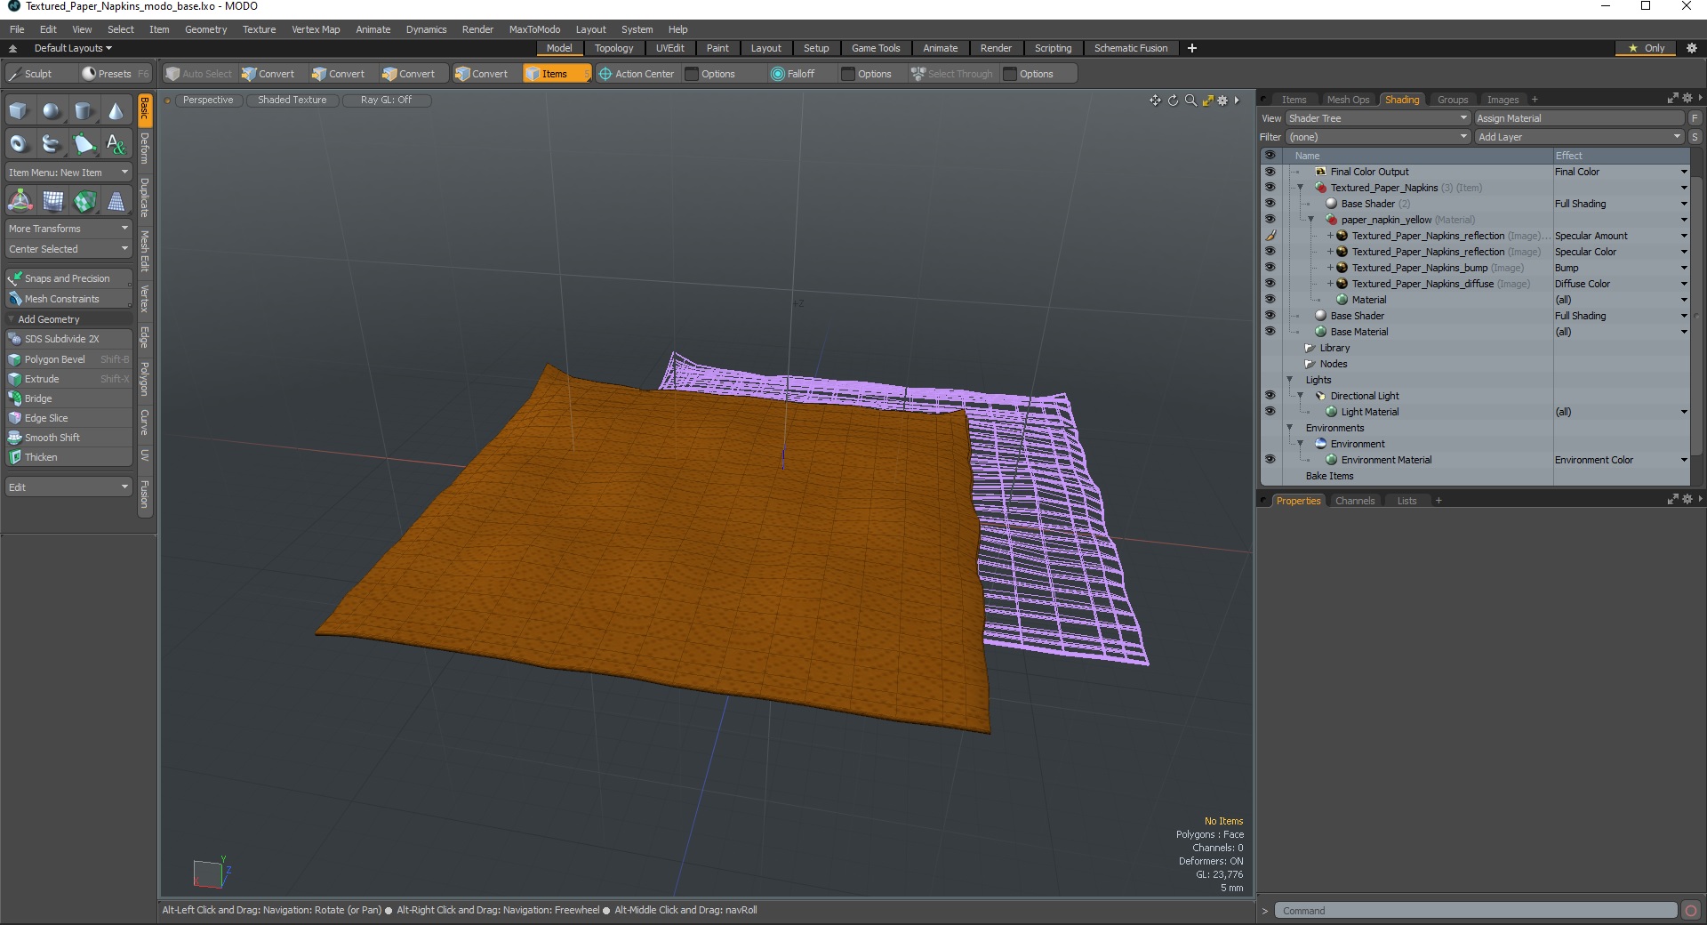Click the Polygon Bevel tool
The height and width of the screenshot is (925, 1707).
69,359
